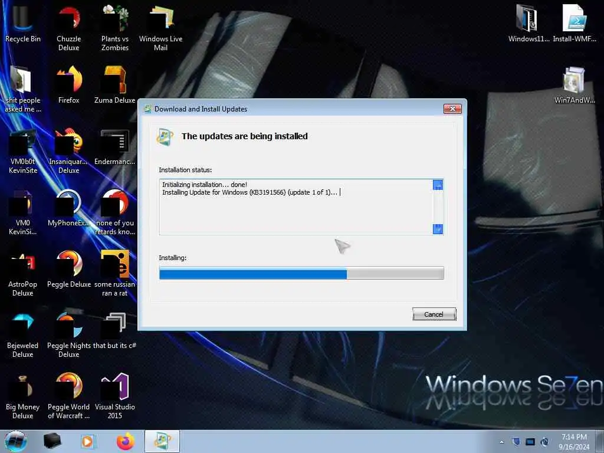Click the MyPhoneExplorer desktop icon

point(68,208)
